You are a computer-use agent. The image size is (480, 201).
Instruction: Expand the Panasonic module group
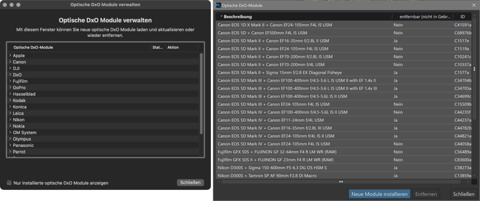click(x=10, y=145)
